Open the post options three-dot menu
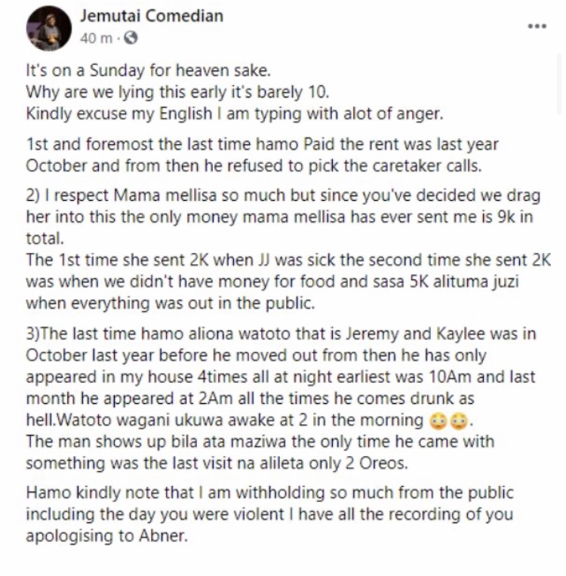The height and width of the screenshot is (576, 566). [x=537, y=26]
